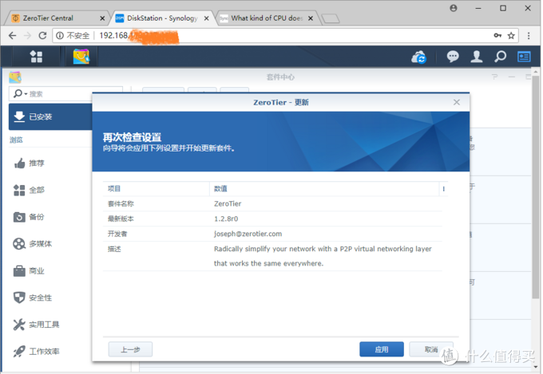Bookmark this page with the star
Image resolution: width=543 pixels, height=374 pixels.
click(x=511, y=35)
